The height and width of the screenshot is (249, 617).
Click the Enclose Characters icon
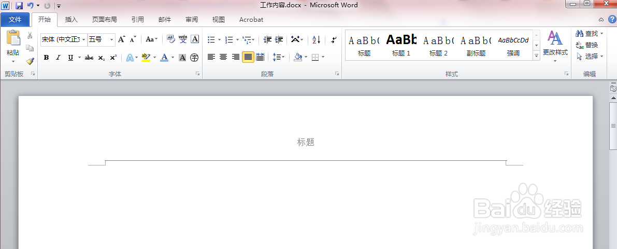coord(194,58)
